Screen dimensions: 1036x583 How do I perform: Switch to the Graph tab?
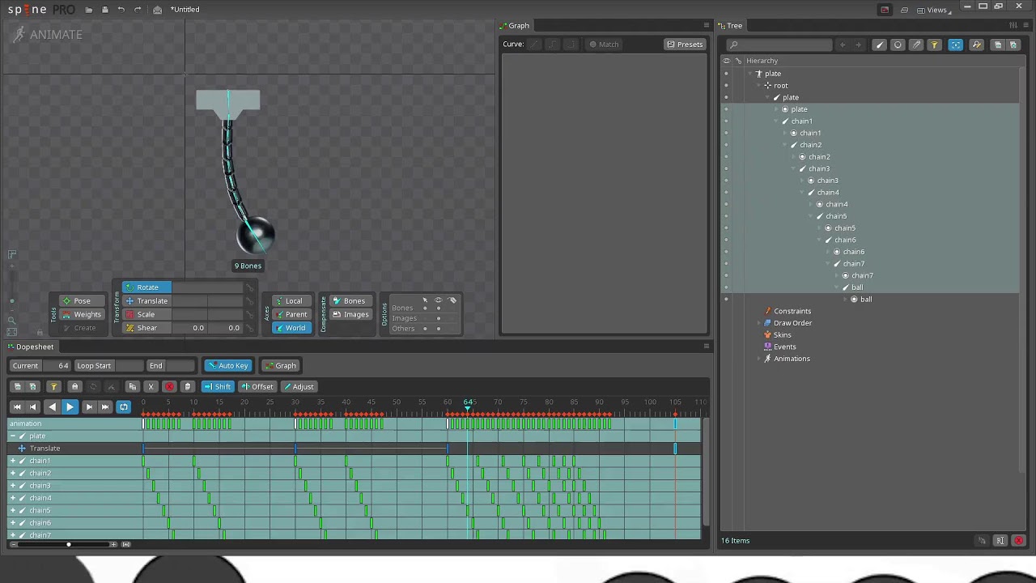click(515, 26)
